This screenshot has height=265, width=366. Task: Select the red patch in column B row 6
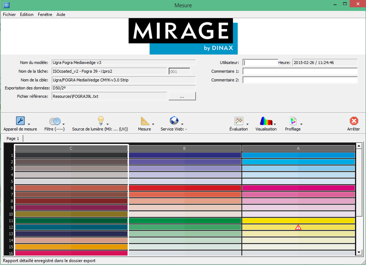[x=185, y=188]
